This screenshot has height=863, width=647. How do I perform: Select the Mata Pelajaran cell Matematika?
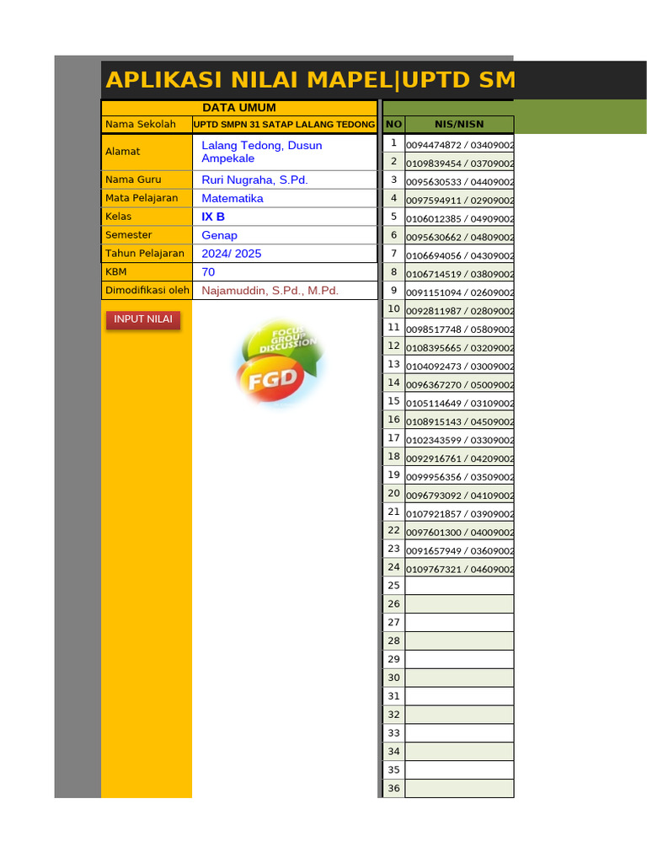point(285,198)
